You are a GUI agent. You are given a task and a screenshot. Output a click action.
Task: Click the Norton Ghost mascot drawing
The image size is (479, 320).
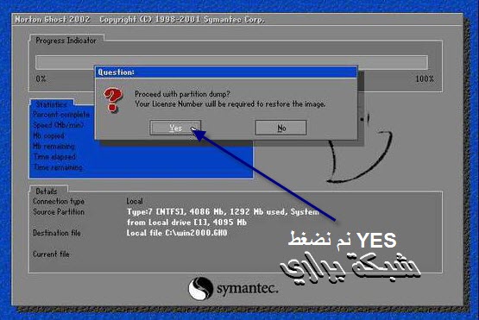[361, 148]
